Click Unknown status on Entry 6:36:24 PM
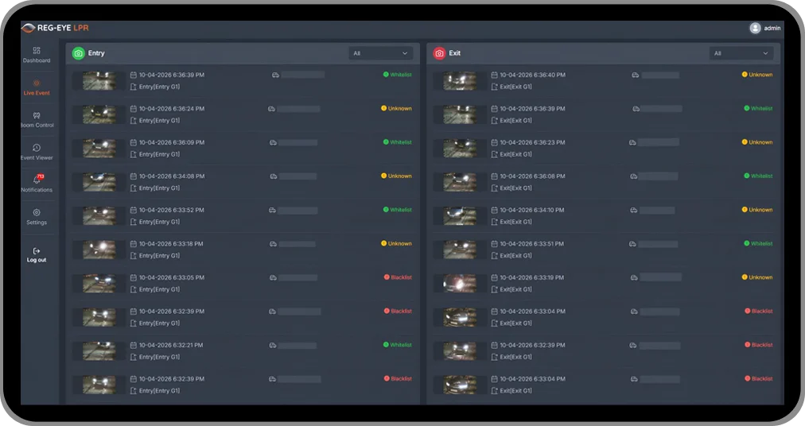Image resolution: width=805 pixels, height=426 pixels. point(396,109)
